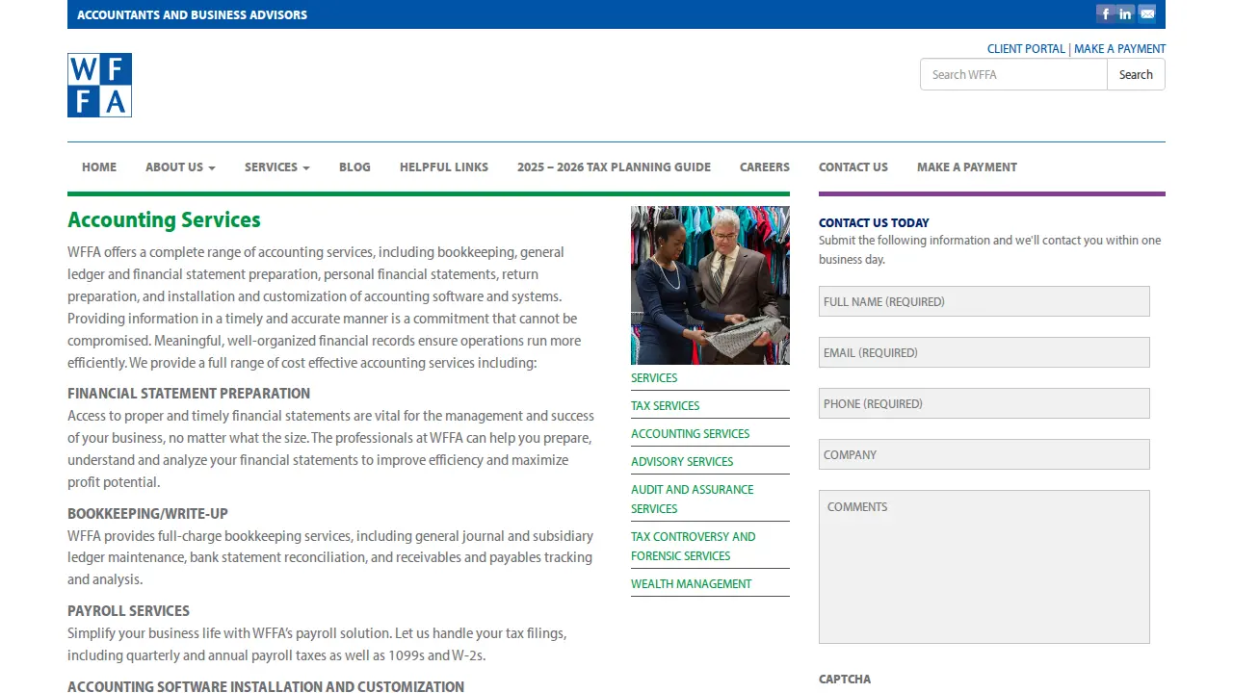Click the Financial Statement Preparation heading
Image resolution: width=1233 pixels, height=693 pixels.
[x=189, y=394]
